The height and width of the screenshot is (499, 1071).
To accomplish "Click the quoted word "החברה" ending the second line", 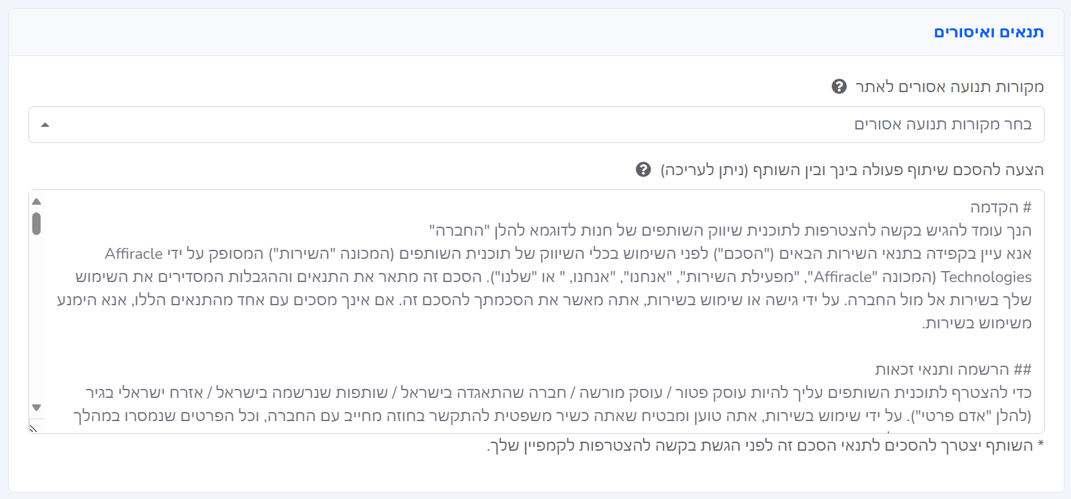I will [460, 231].
